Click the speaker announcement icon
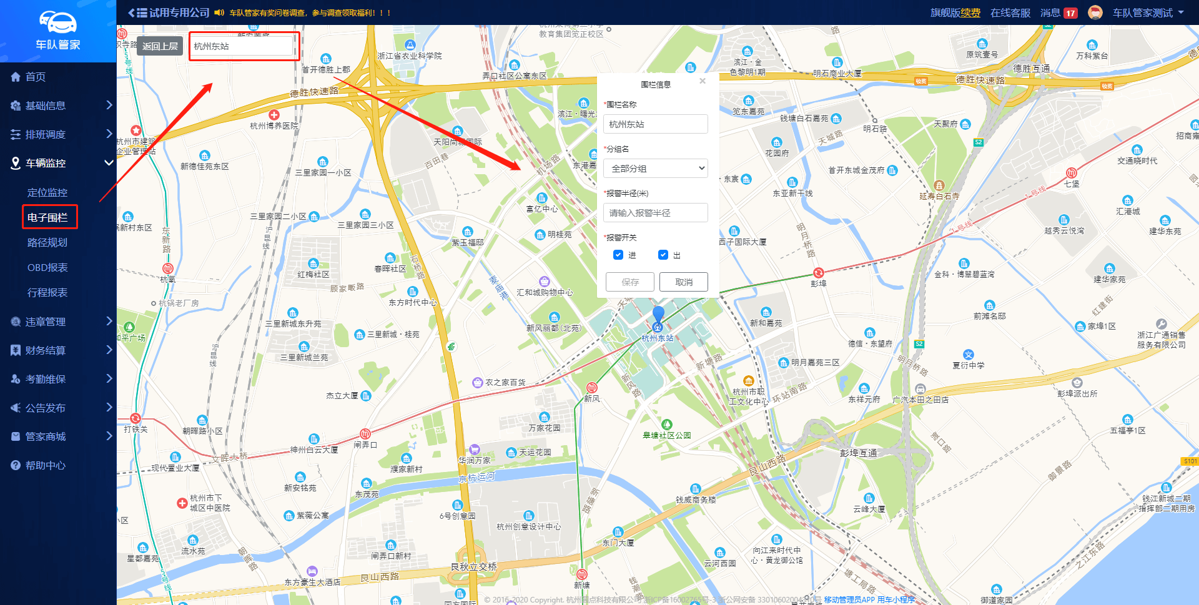Viewport: 1199px width, 605px height. pos(219,12)
